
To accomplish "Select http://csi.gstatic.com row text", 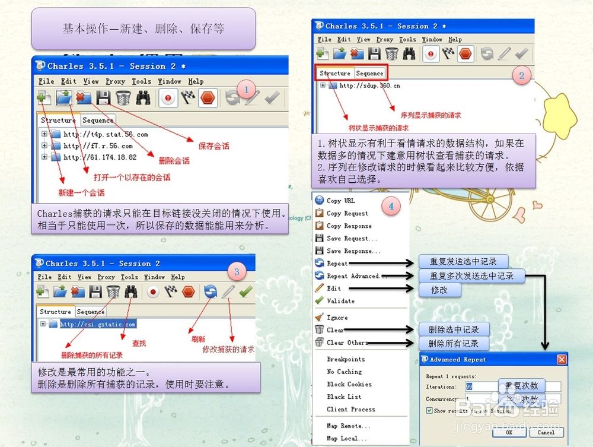I will tap(97, 324).
